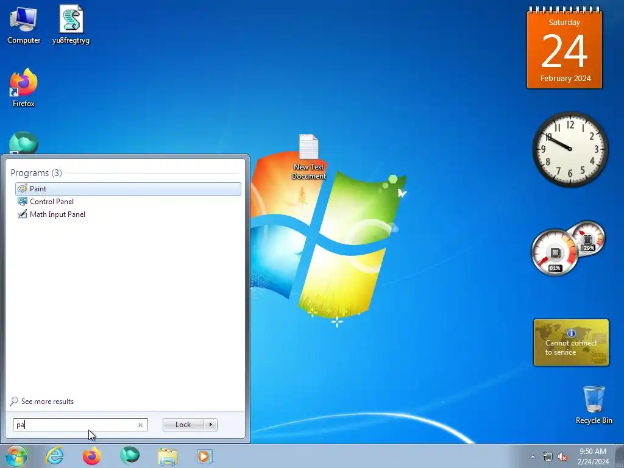Screen dimensions: 624x468
Task: Select the green globe desktop shortcut
Action: [24, 143]
